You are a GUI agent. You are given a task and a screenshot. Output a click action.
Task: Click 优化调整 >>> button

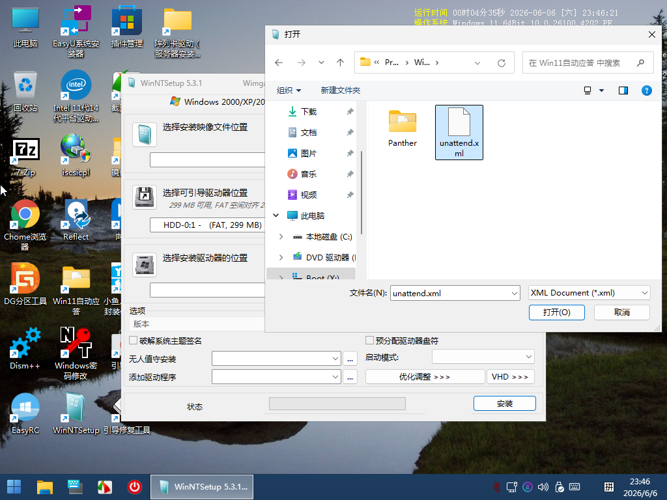pos(425,377)
